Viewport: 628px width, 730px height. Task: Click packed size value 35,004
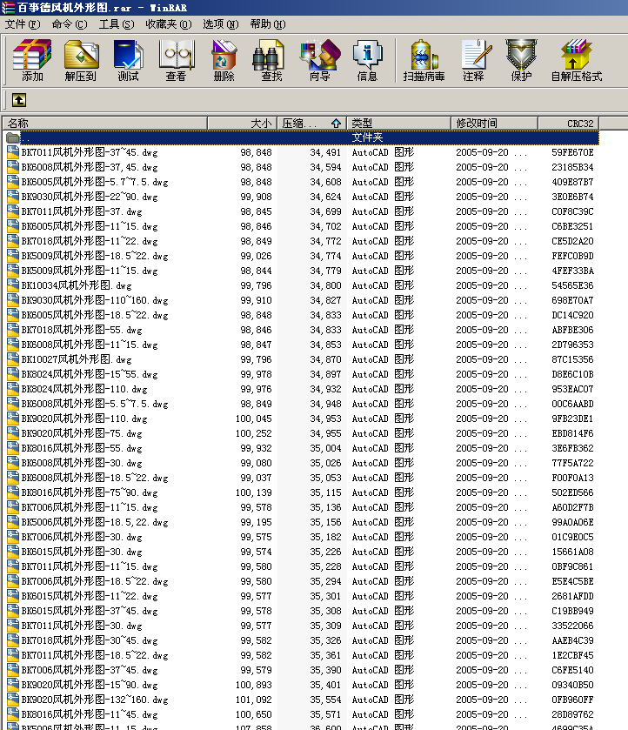[325, 448]
